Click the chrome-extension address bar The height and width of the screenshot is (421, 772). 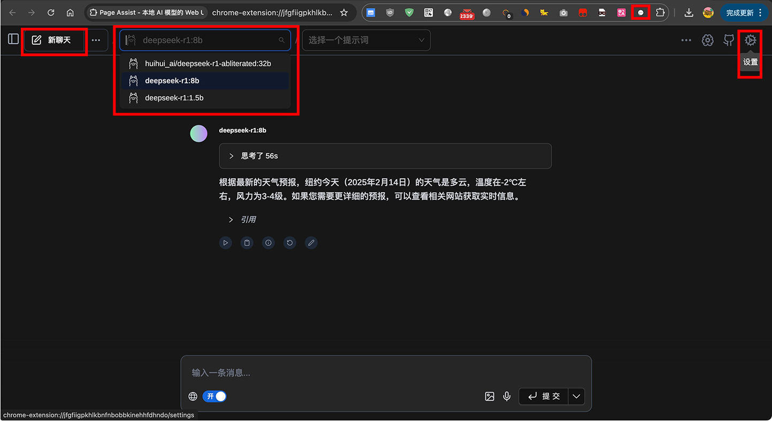[272, 12]
